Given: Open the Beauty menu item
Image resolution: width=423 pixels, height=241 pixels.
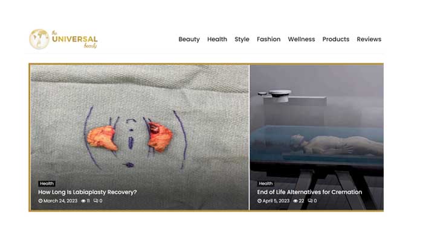Looking at the screenshot, I should 189,39.
